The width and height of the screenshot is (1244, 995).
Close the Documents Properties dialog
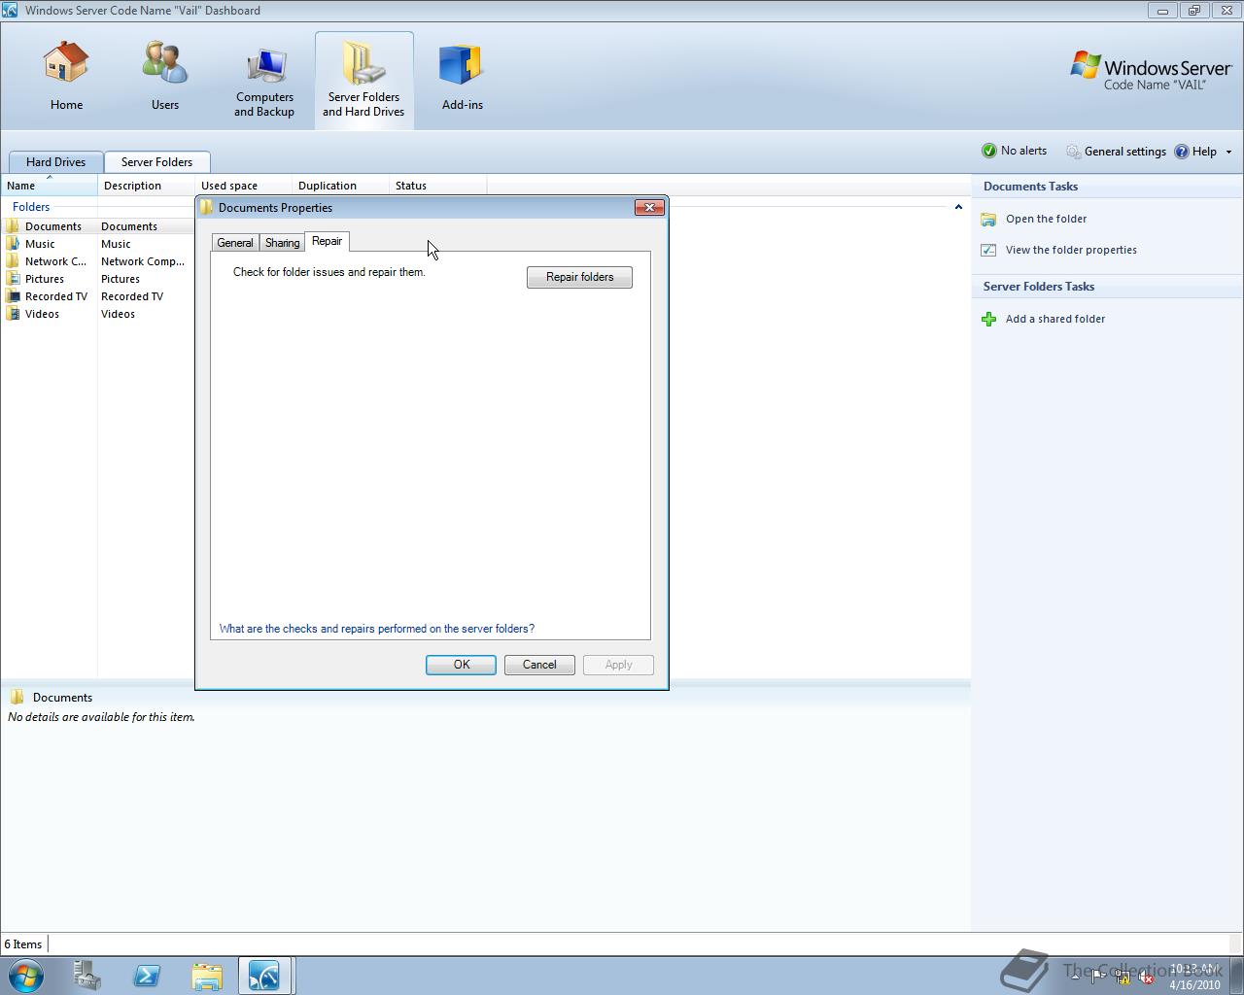click(x=649, y=207)
